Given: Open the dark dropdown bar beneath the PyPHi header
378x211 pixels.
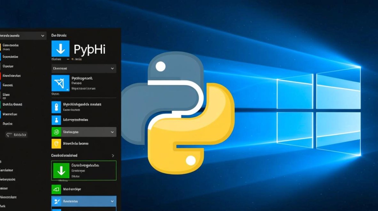Looking at the screenshot, I should pos(84,68).
